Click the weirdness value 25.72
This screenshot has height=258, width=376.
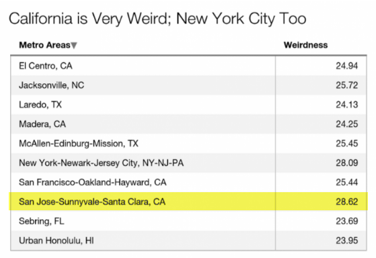pyautogui.click(x=347, y=85)
